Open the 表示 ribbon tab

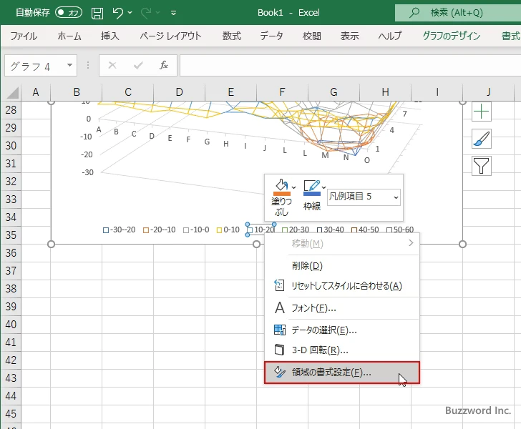point(349,36)
